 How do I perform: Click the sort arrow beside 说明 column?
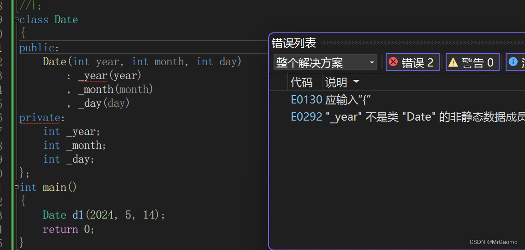[x=356, y=81]
